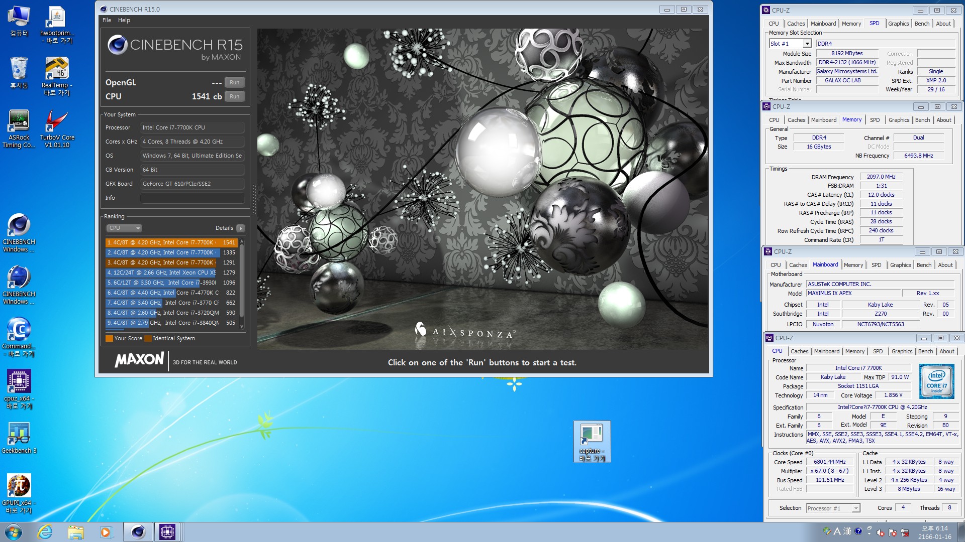The width and height of the screenshot is (965, 542).
Task: Switch to Caches tab in the SPD CPU-Z window
Action: (x=796, y=24)
